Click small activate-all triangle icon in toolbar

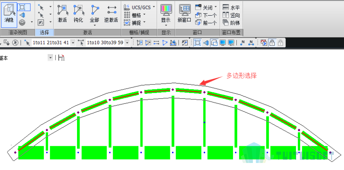pyautogui.click(x=165, y=43)
